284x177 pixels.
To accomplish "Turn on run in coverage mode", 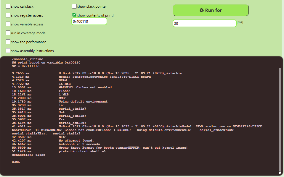I will coord(8,33).
